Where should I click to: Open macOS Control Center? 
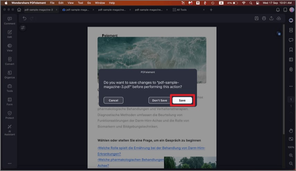point(258,3)
